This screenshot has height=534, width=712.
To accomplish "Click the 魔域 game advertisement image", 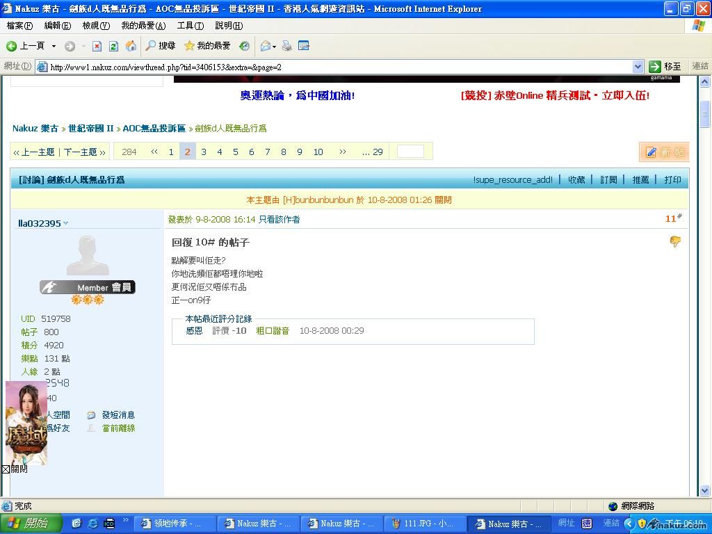I will (x=26, y=423).
